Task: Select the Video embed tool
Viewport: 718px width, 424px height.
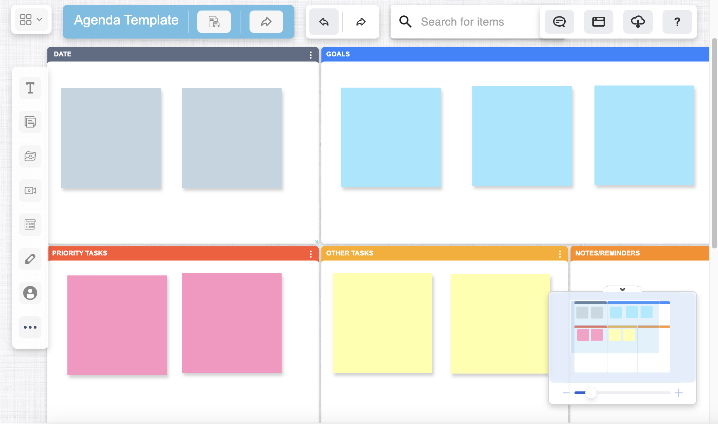Action: click(30, 190)
